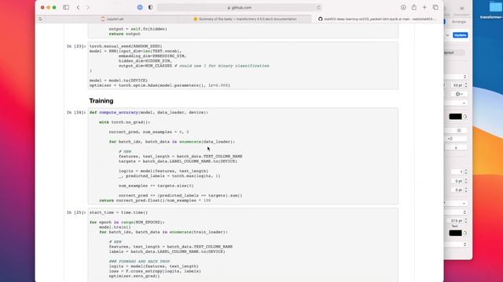Open a new tab with plus icon
Screen dimensions: 503x282
pyautogui.click(x=424, y=7)
